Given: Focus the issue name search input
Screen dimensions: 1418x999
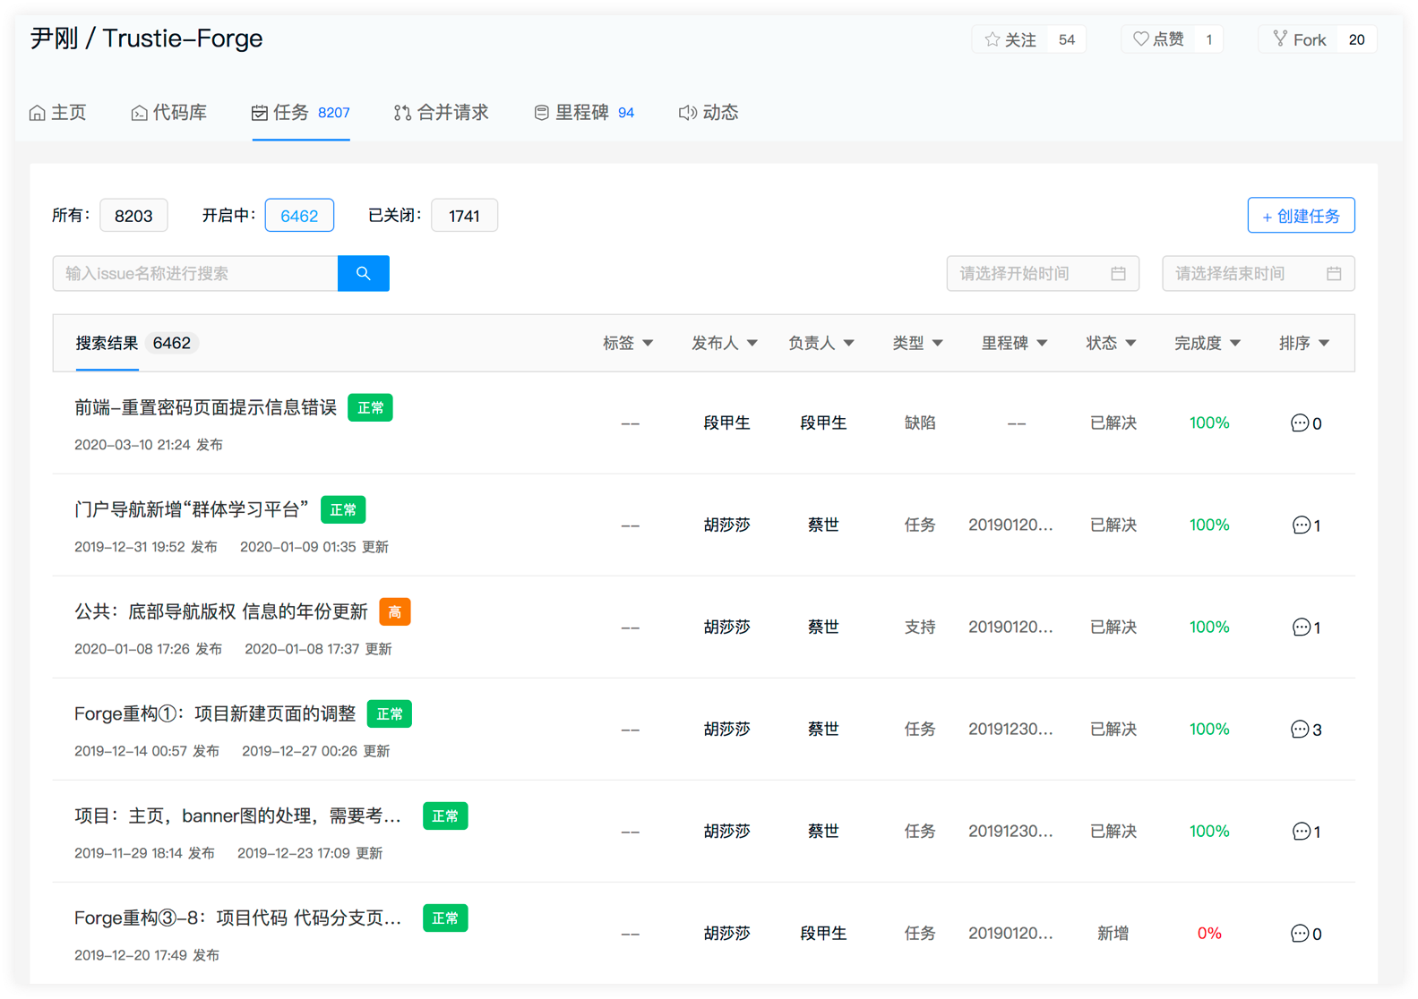Looking at the screenshot, I should point(195,274).
